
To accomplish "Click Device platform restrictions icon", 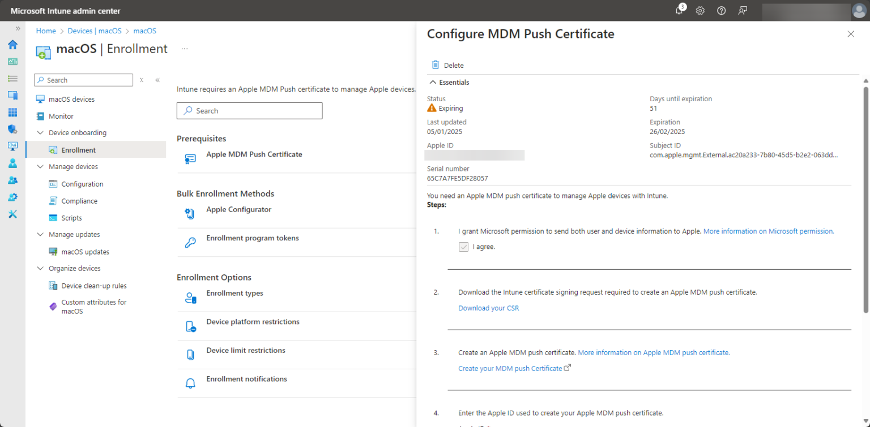I will point(190,326).
